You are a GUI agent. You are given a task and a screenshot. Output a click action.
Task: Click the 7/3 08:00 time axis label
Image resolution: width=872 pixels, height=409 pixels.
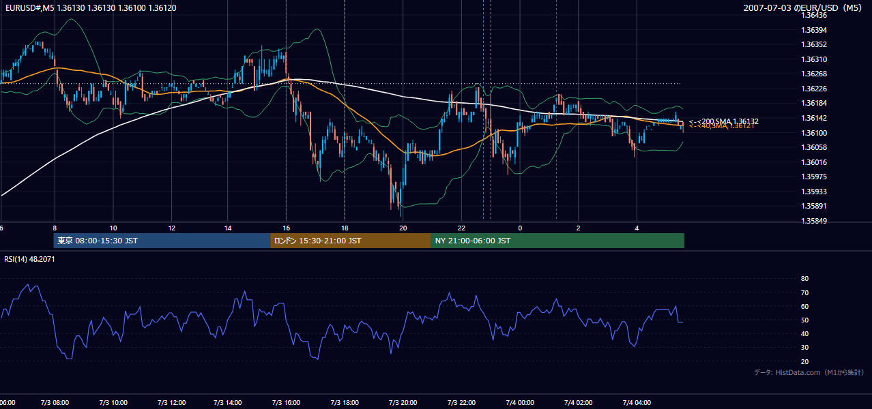click(x=53, y=403)
